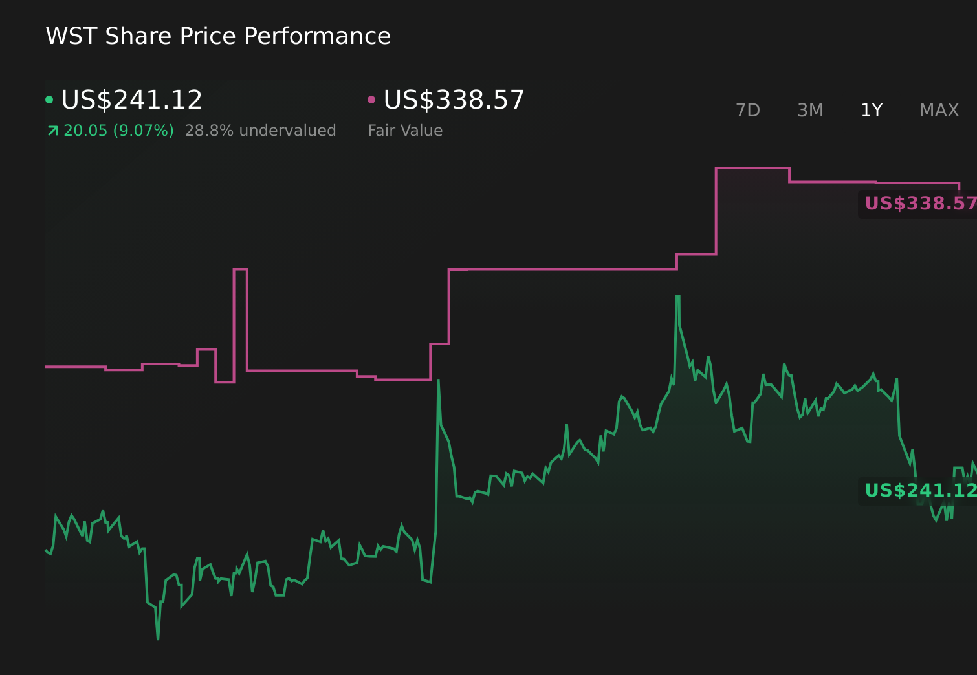
Task: Click the WST Share Price Performance title
Action: click(218, 36)
